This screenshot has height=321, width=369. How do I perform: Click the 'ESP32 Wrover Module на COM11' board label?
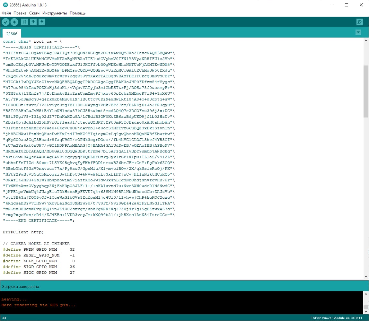[336, 318]
